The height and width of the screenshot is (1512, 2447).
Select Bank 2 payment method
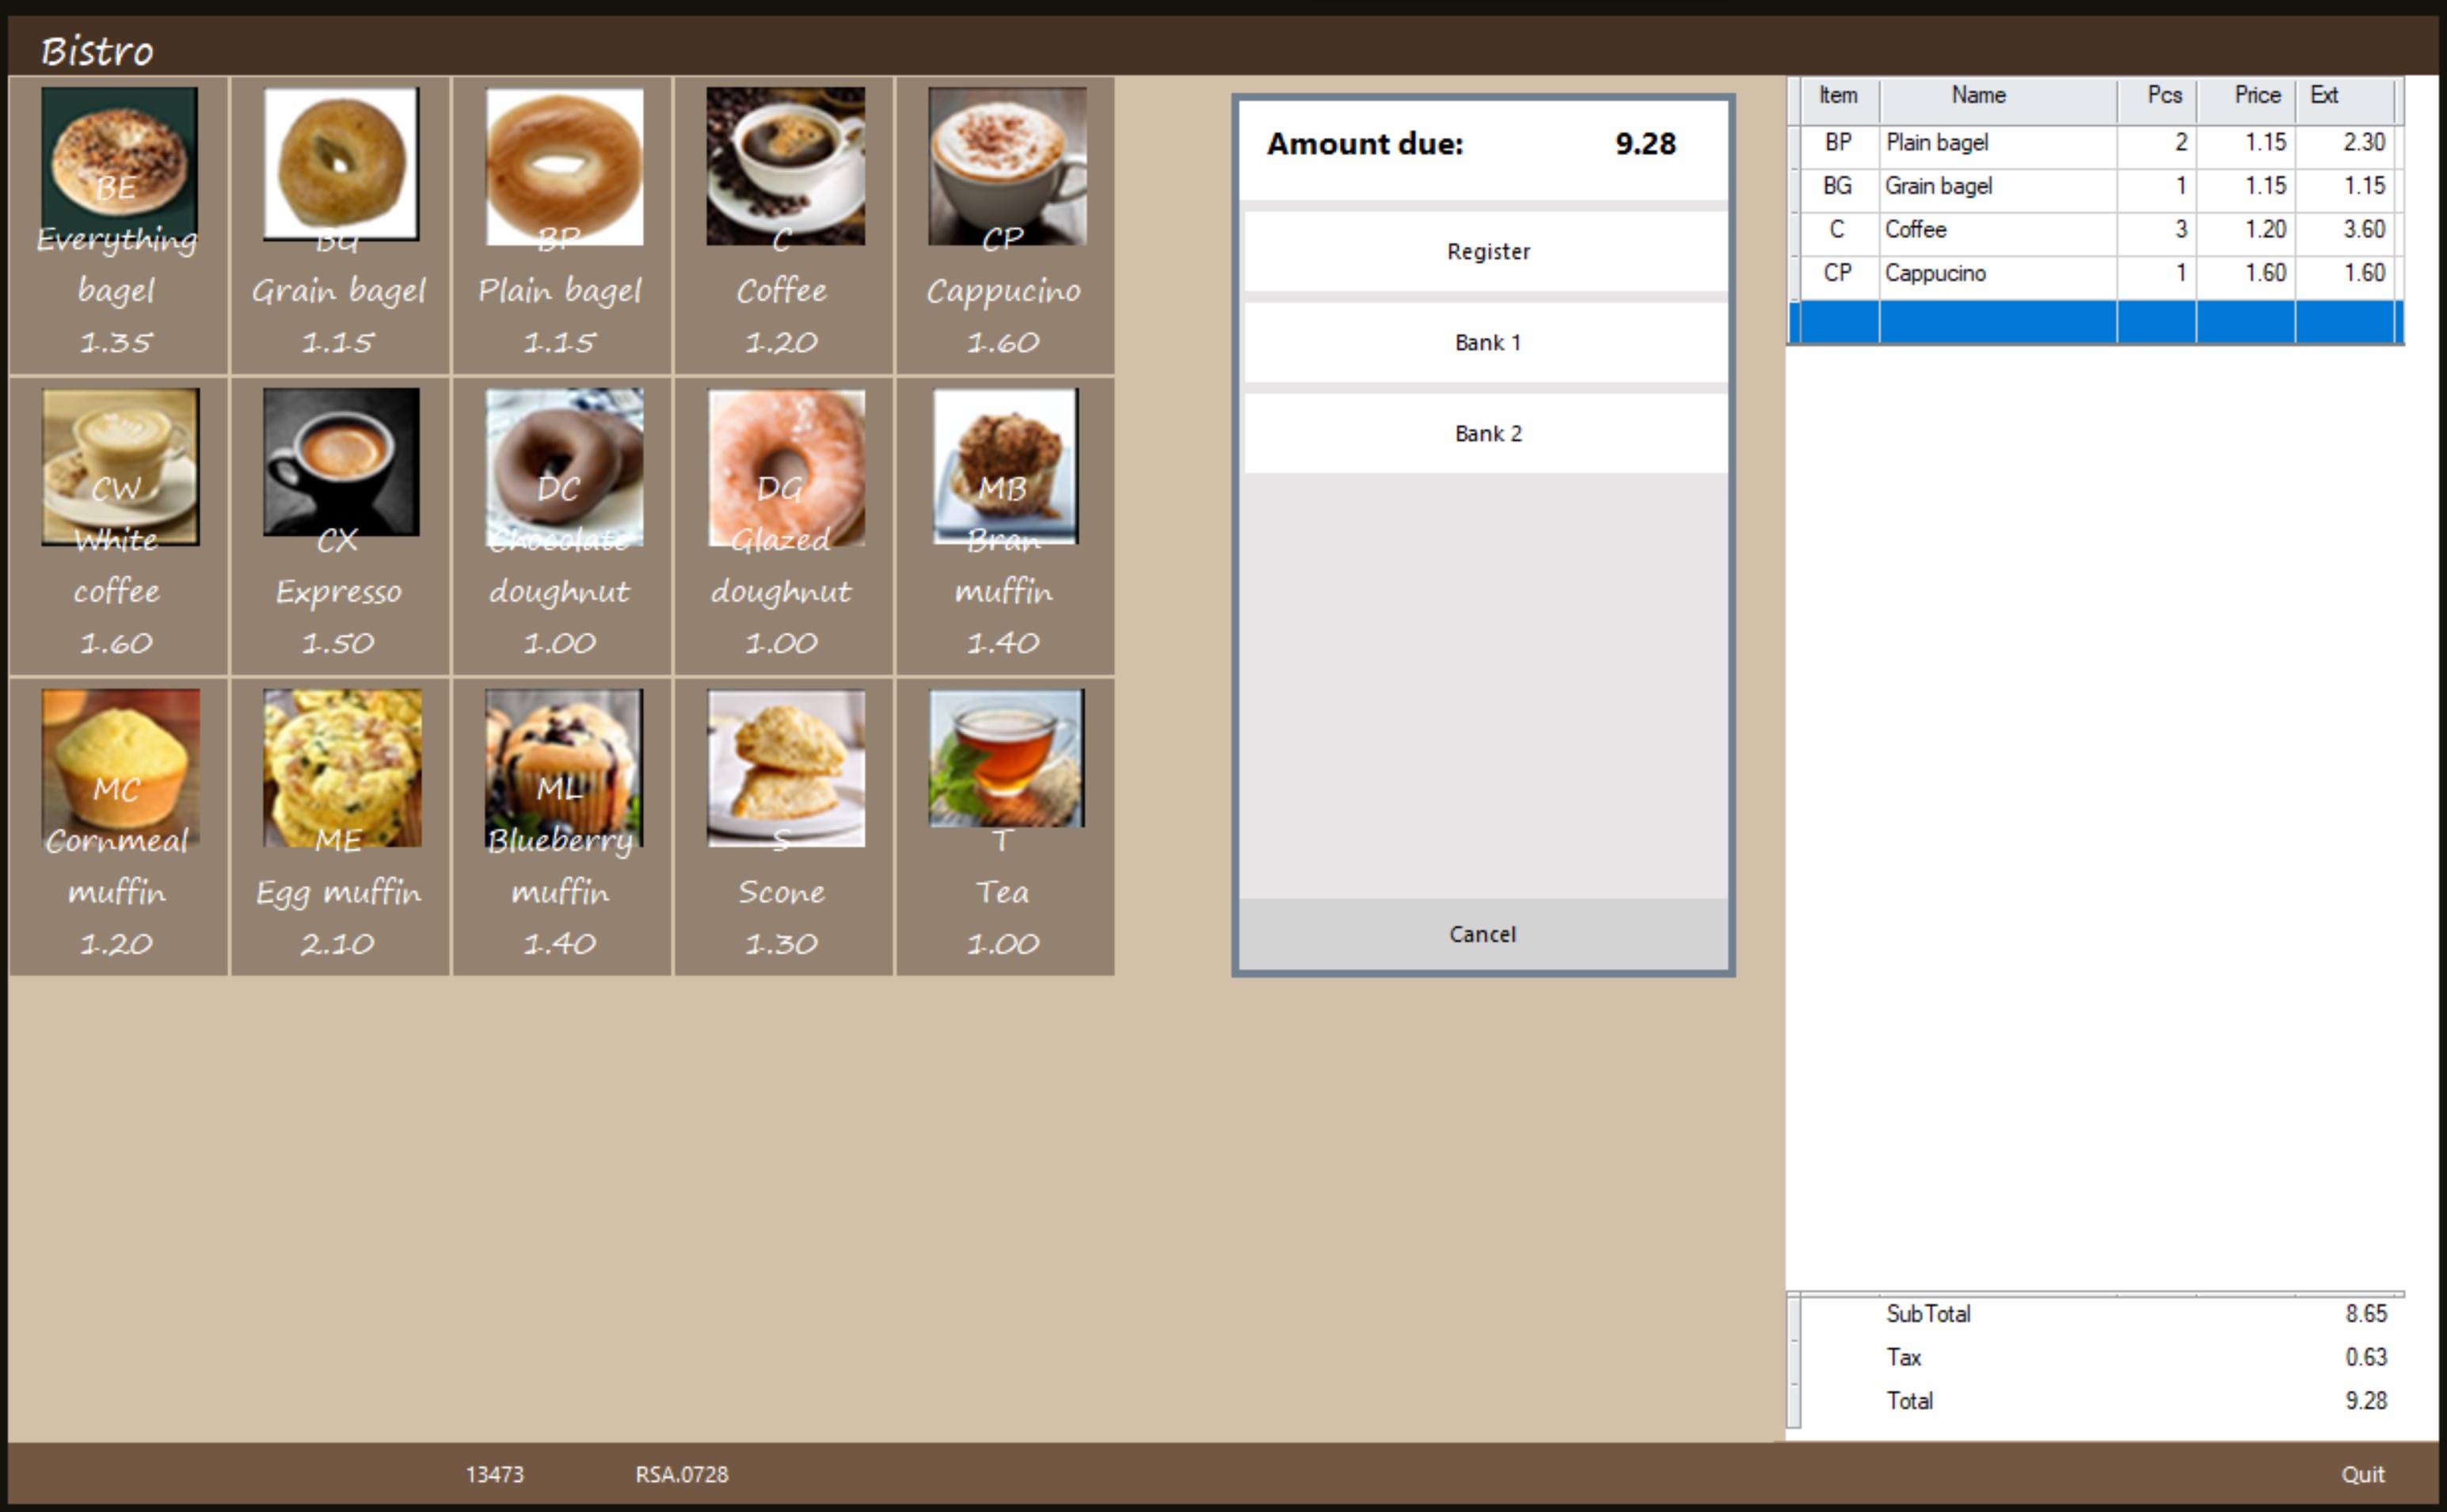point(1486,433)
